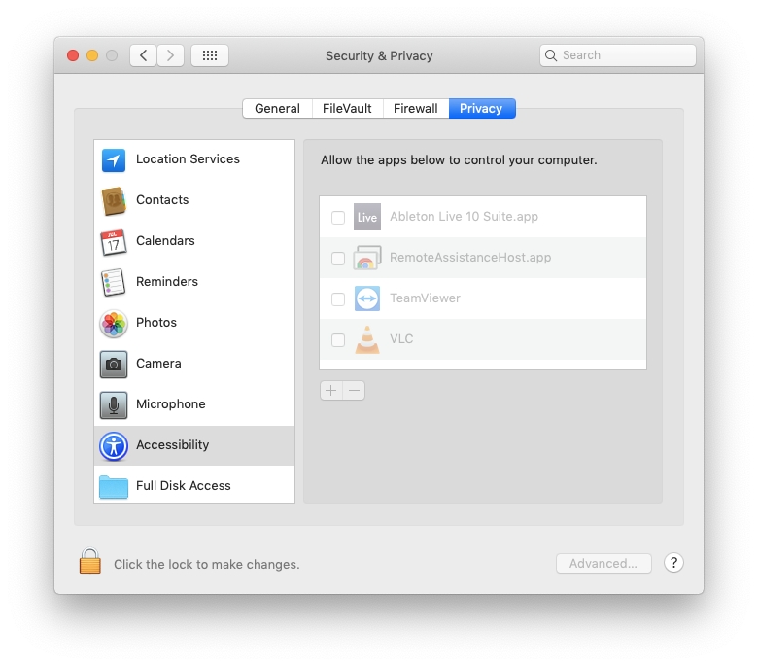Switch to the Firewall tab
The image size is (758, 666).
click(x=415, y=109)
